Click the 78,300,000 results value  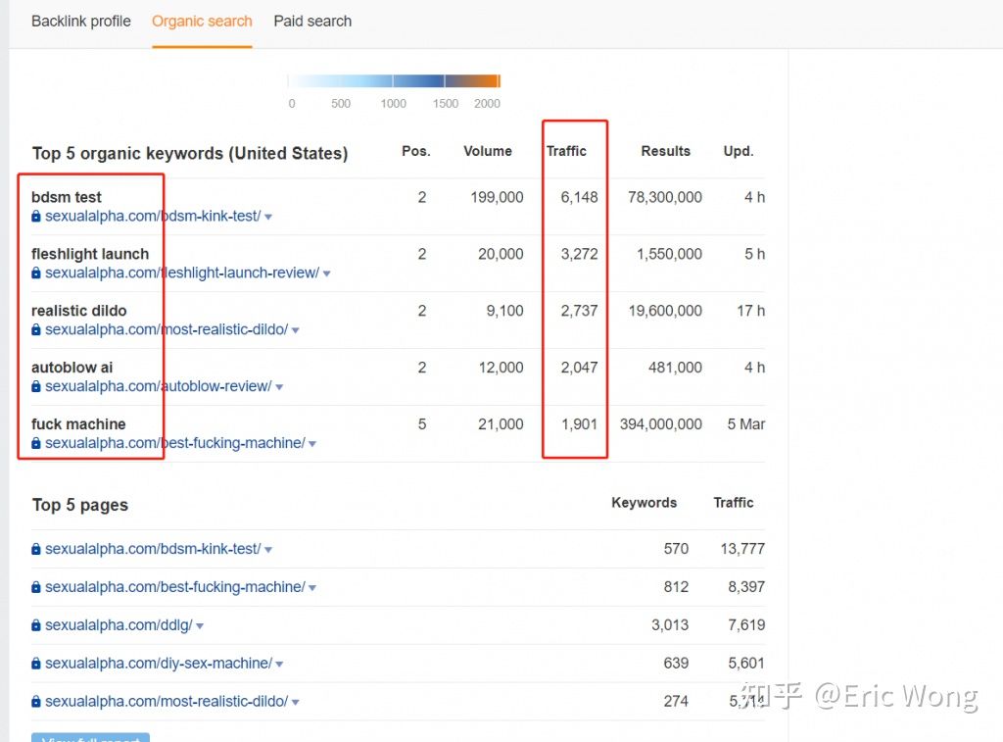(665, 197)
